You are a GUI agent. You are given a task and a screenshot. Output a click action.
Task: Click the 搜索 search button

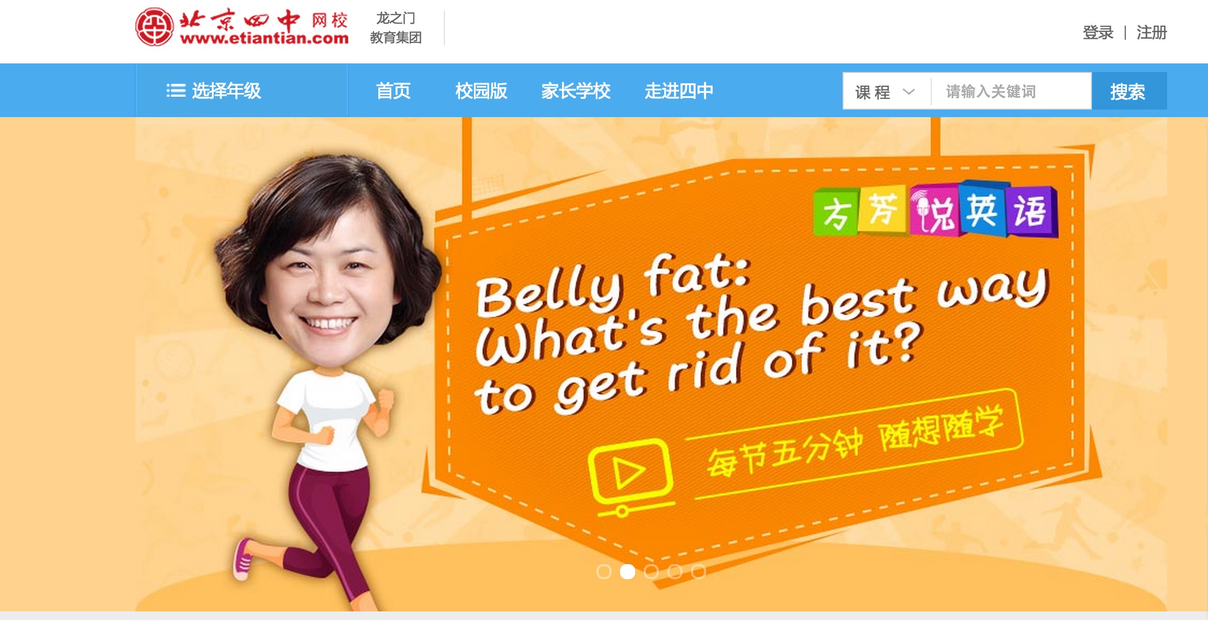tap(1129, 91)
